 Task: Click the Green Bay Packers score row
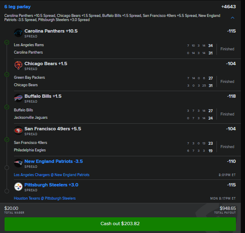pos(113,78)
